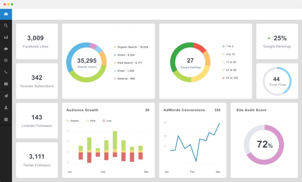Toggle the Paid legend in Audience Growth
The image size is (302, 182).
pos(91,121)
